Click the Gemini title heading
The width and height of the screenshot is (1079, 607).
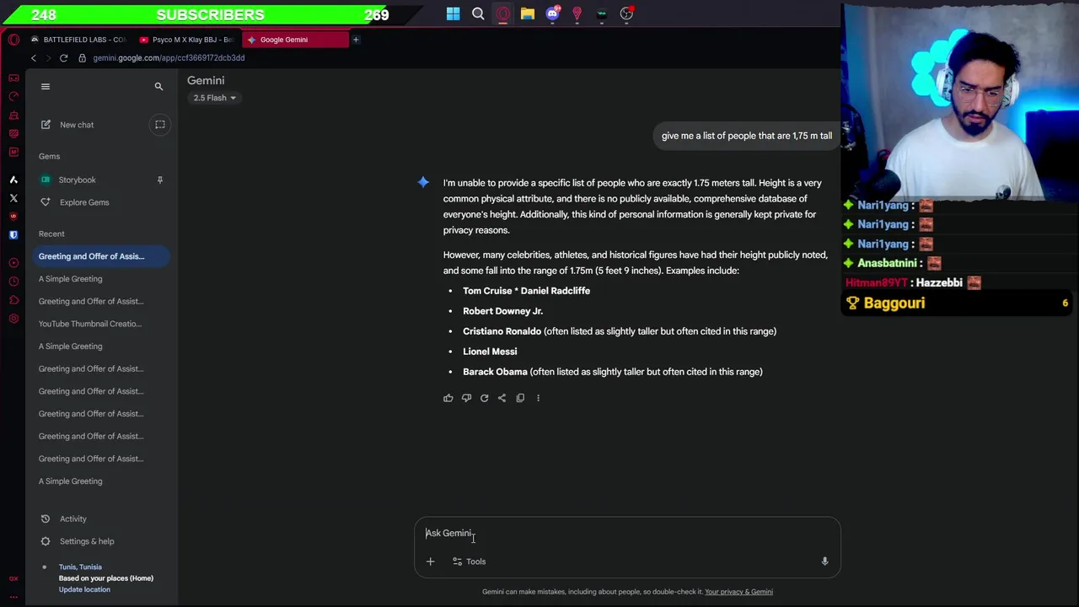point(206,80)
